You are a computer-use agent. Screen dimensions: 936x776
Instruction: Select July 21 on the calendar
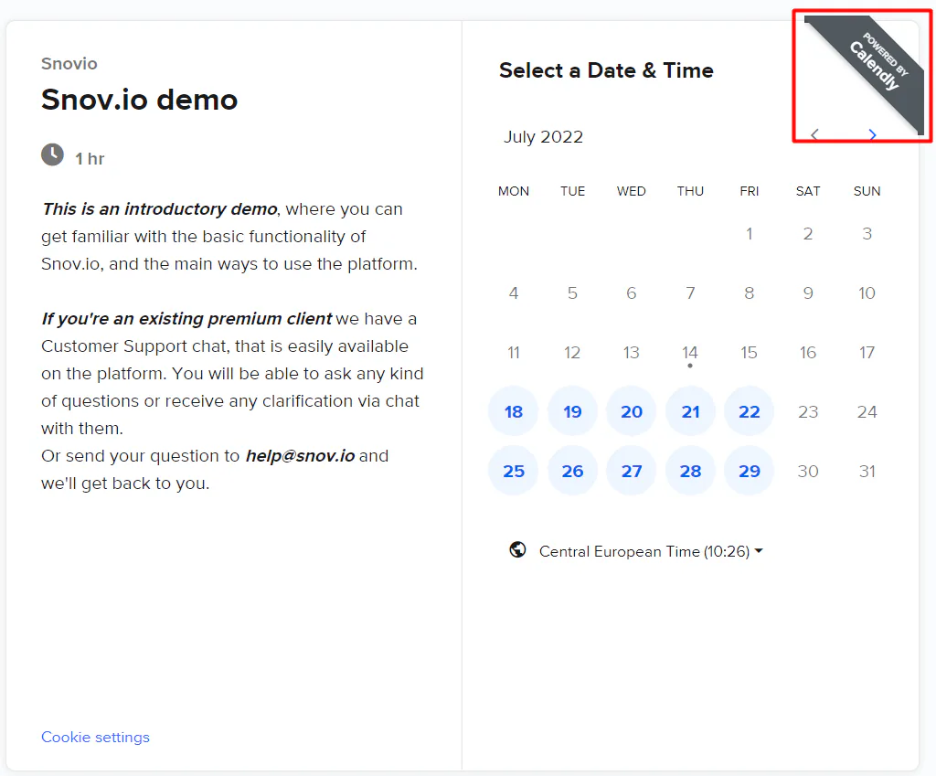(690, 411)
